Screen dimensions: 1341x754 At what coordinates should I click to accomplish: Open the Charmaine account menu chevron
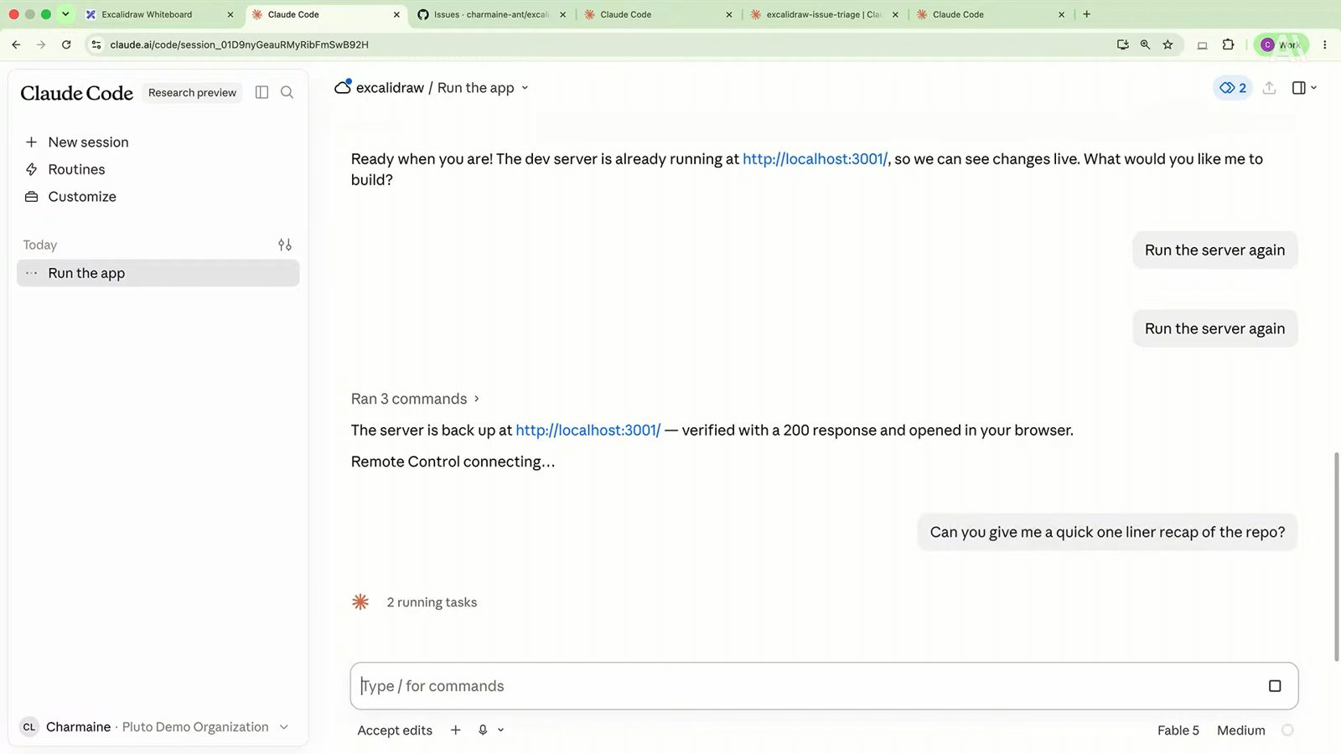tap(284, 727)
